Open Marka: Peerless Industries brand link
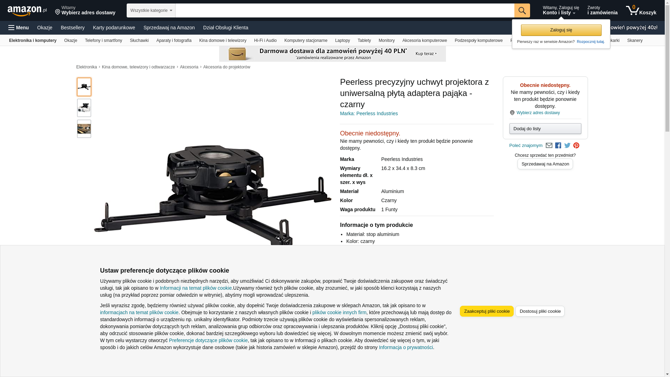 tap(369, 113)
